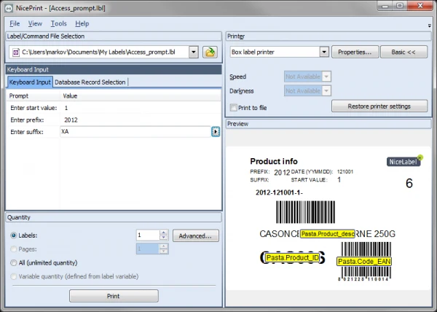437x312 pixels.
Task: Click the Enter suffix value field
Action: (x=135, y=132)
